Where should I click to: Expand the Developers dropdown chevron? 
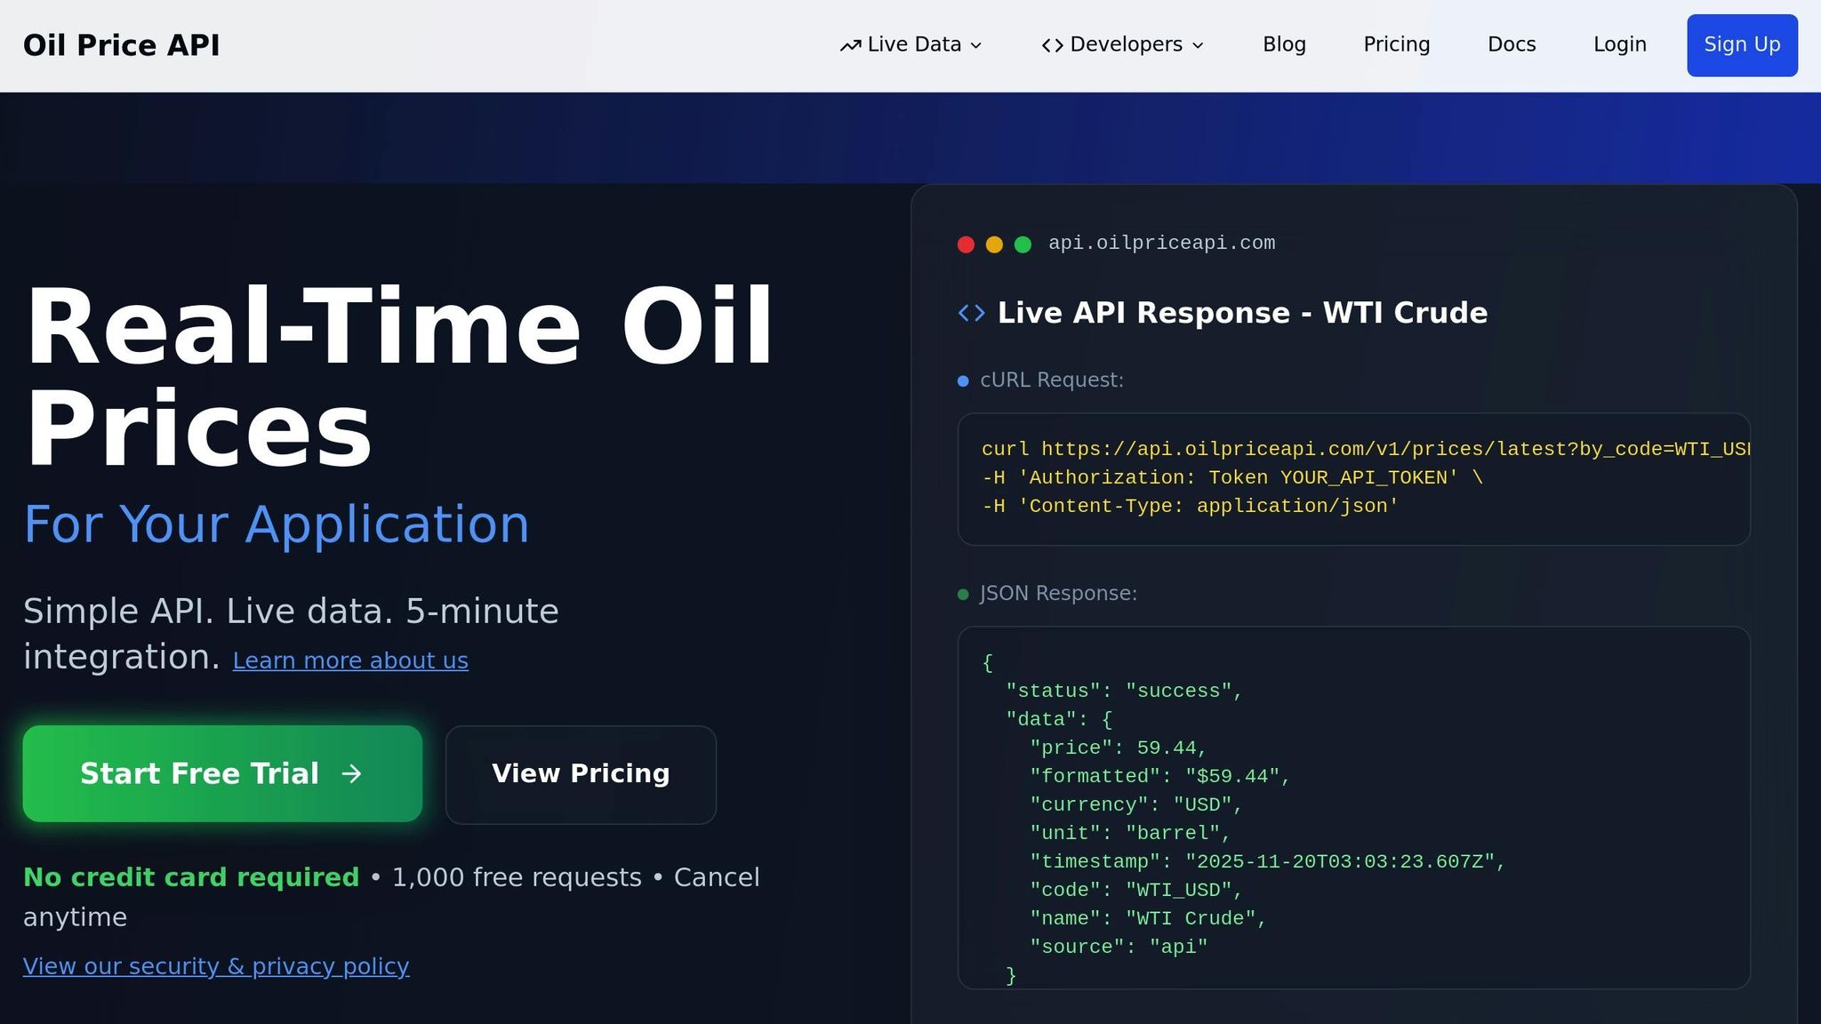point(1197,45)
